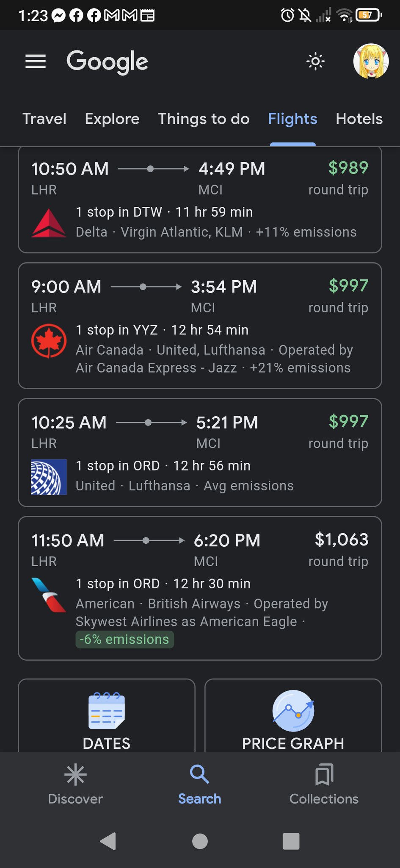Click the American Airlines logo

click(x=49, y=595)
